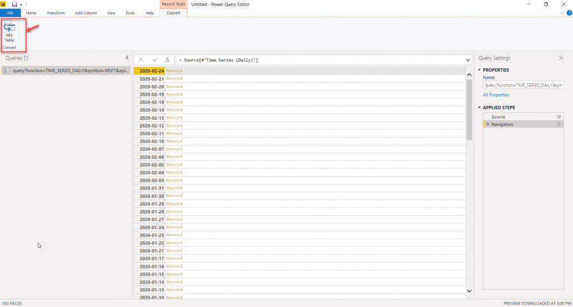Open the Record link for 2020-02-03
The height and width of the screenshot is (307, 573).
(174, 180)
